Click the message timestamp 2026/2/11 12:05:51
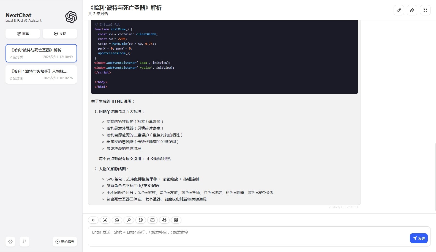 point(343,207)
